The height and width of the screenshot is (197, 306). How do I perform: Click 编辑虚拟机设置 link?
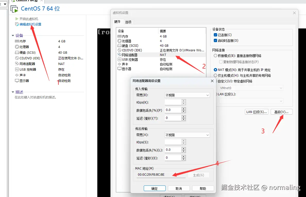pyautogui.click(x=30, y=24)
